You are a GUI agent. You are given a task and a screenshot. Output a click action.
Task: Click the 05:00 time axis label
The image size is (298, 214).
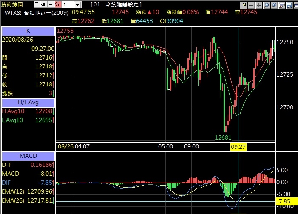click(165, 147)
